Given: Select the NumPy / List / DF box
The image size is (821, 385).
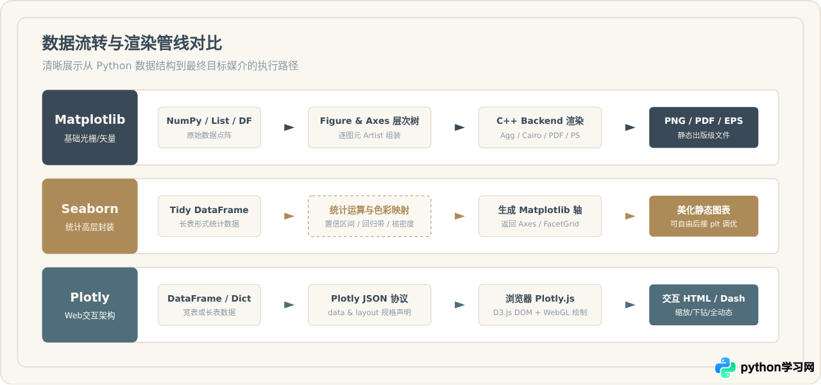Looking at the screenshot, I should pos(209,127).
